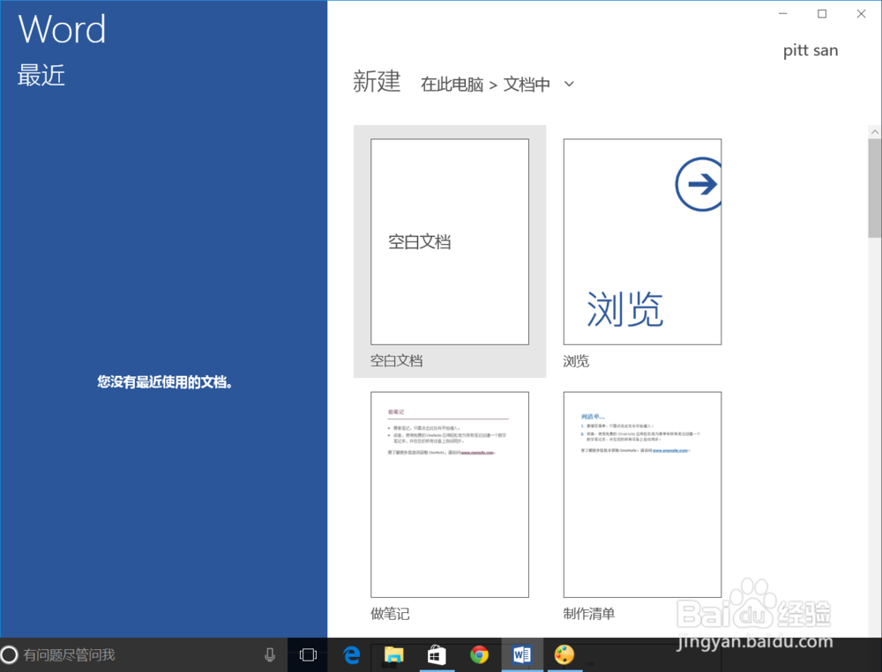Open the Browse tile with arrow

click(x=642, y=241)
